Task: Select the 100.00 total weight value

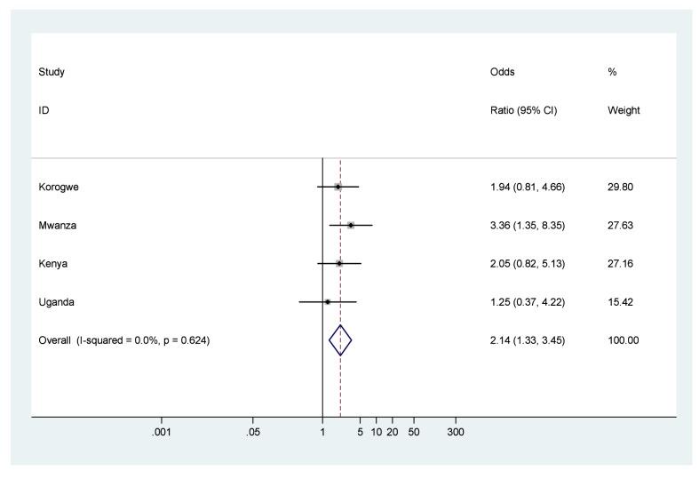Action: (x=624, y=340)
